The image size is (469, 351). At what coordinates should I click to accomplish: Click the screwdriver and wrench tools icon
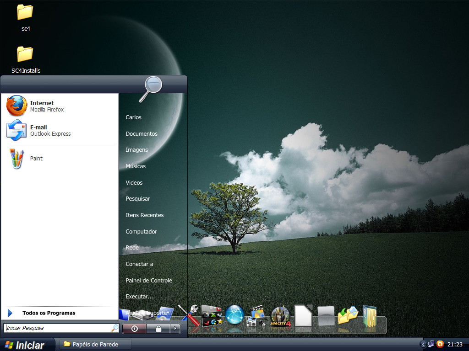tap(188, 315)
